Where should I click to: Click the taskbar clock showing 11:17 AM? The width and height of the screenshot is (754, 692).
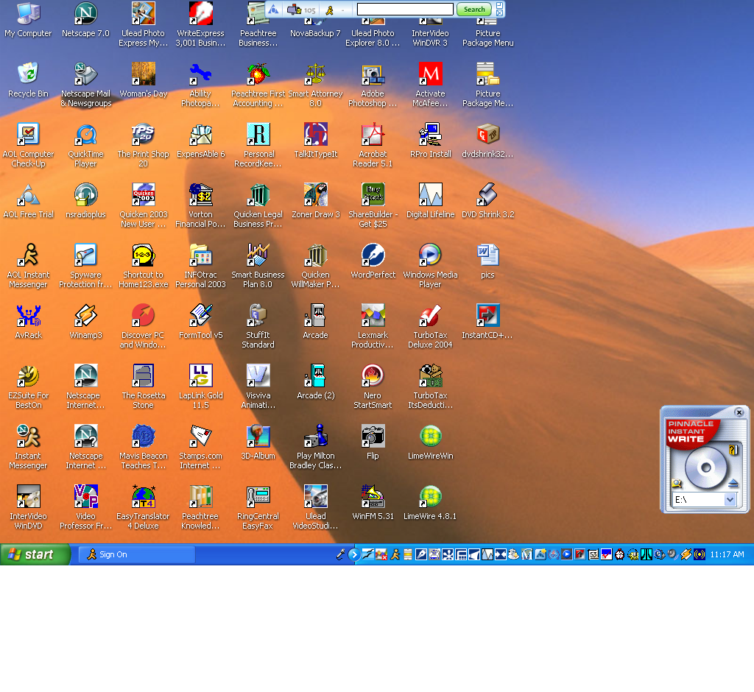coord(727,554)
